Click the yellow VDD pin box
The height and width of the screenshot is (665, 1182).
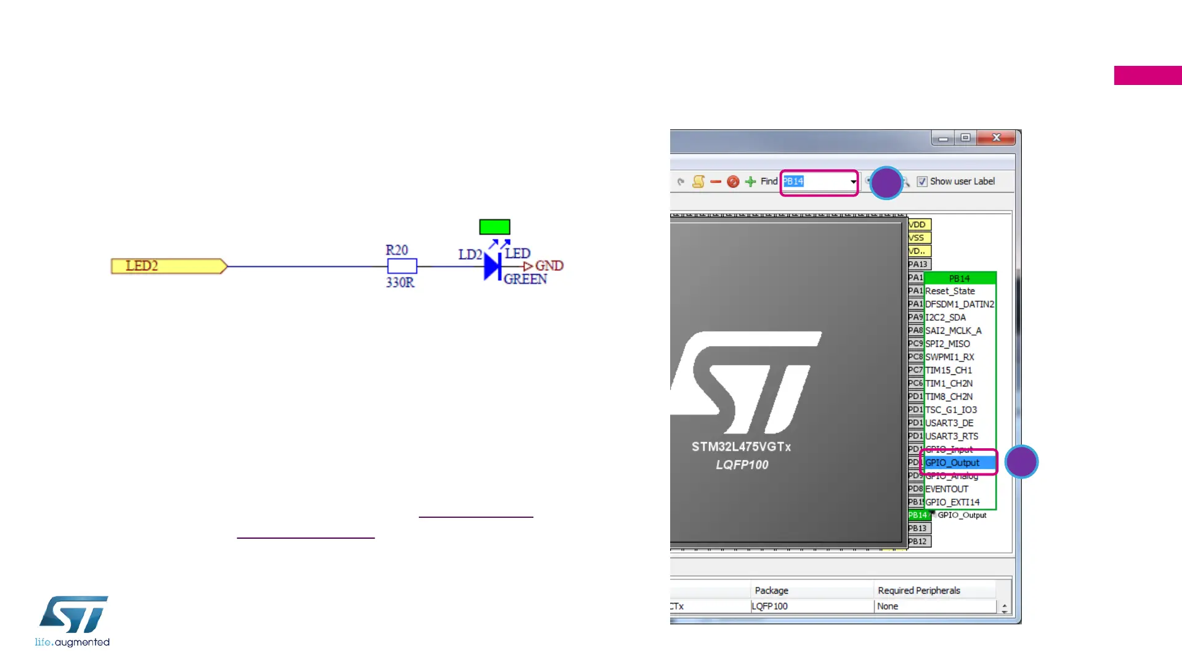pyautogui.click(x=919, y=225)
